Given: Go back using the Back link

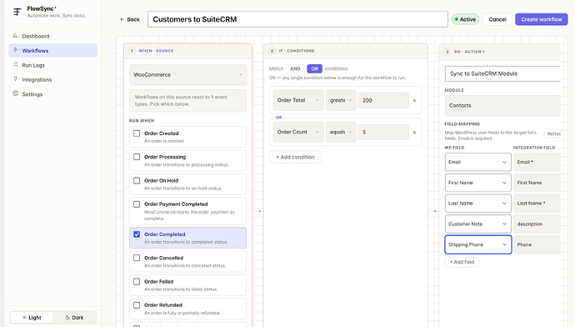Looking at the screenshot, I should click(x=130, y=19).
